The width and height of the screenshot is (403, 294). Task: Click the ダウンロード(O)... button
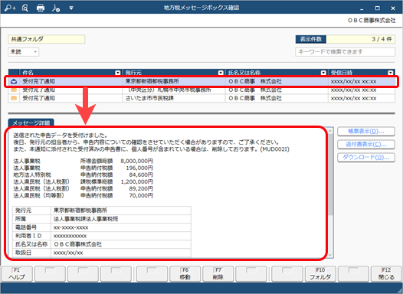click(366, 157)
